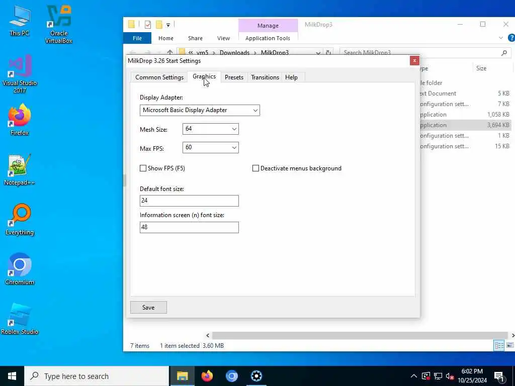
Task: Click the Default font size field
Action: point(189,201)
